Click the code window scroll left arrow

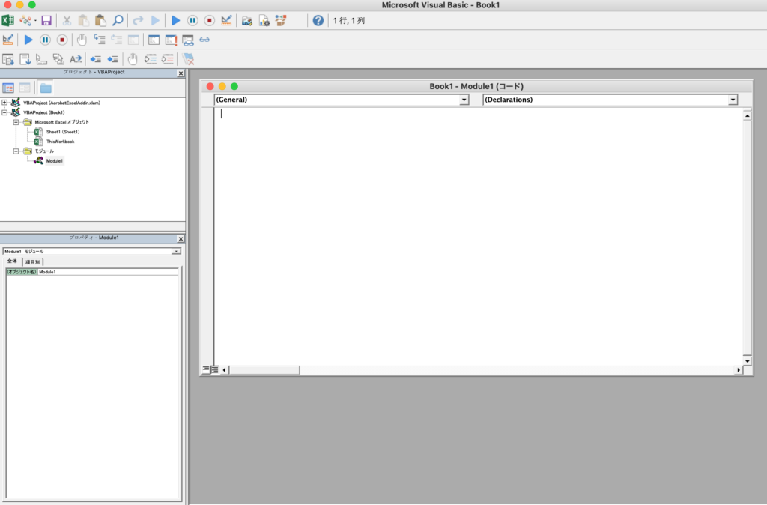[224, 370]
